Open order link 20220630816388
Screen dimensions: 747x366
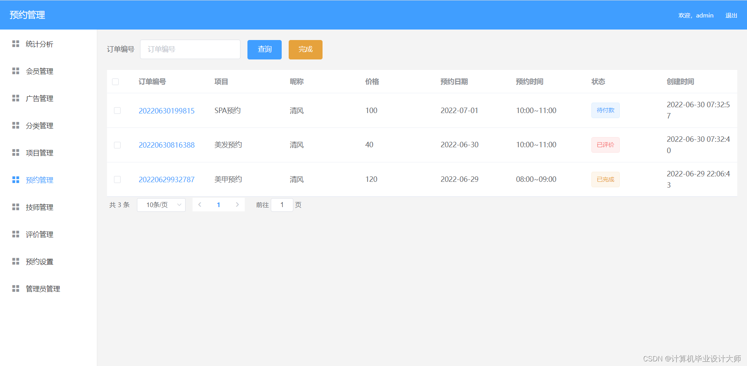167,145
